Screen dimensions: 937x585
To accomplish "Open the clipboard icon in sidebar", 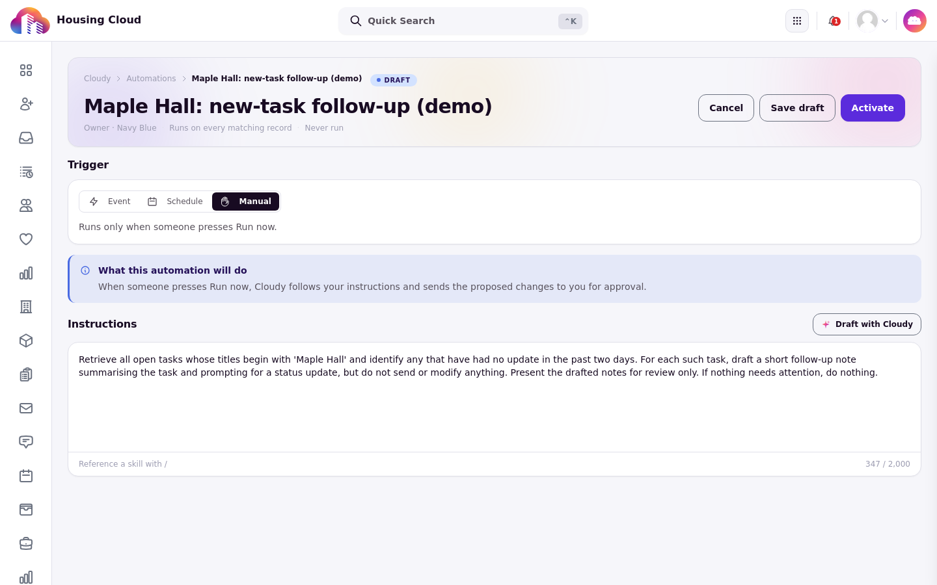I will pyautogui.click(x=26, y=374).
